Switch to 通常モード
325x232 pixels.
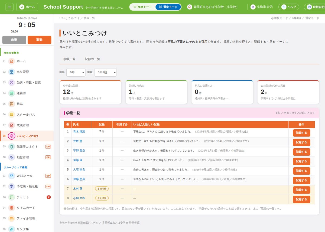click(168, 7)
